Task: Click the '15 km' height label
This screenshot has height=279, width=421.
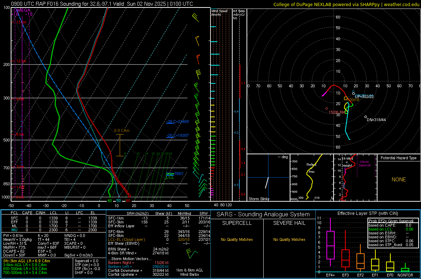Action: pyautogui.click(x=21, y=22)
